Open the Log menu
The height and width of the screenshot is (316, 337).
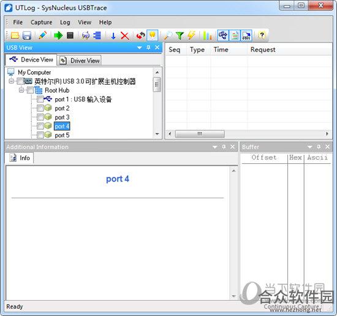point(65,22)
